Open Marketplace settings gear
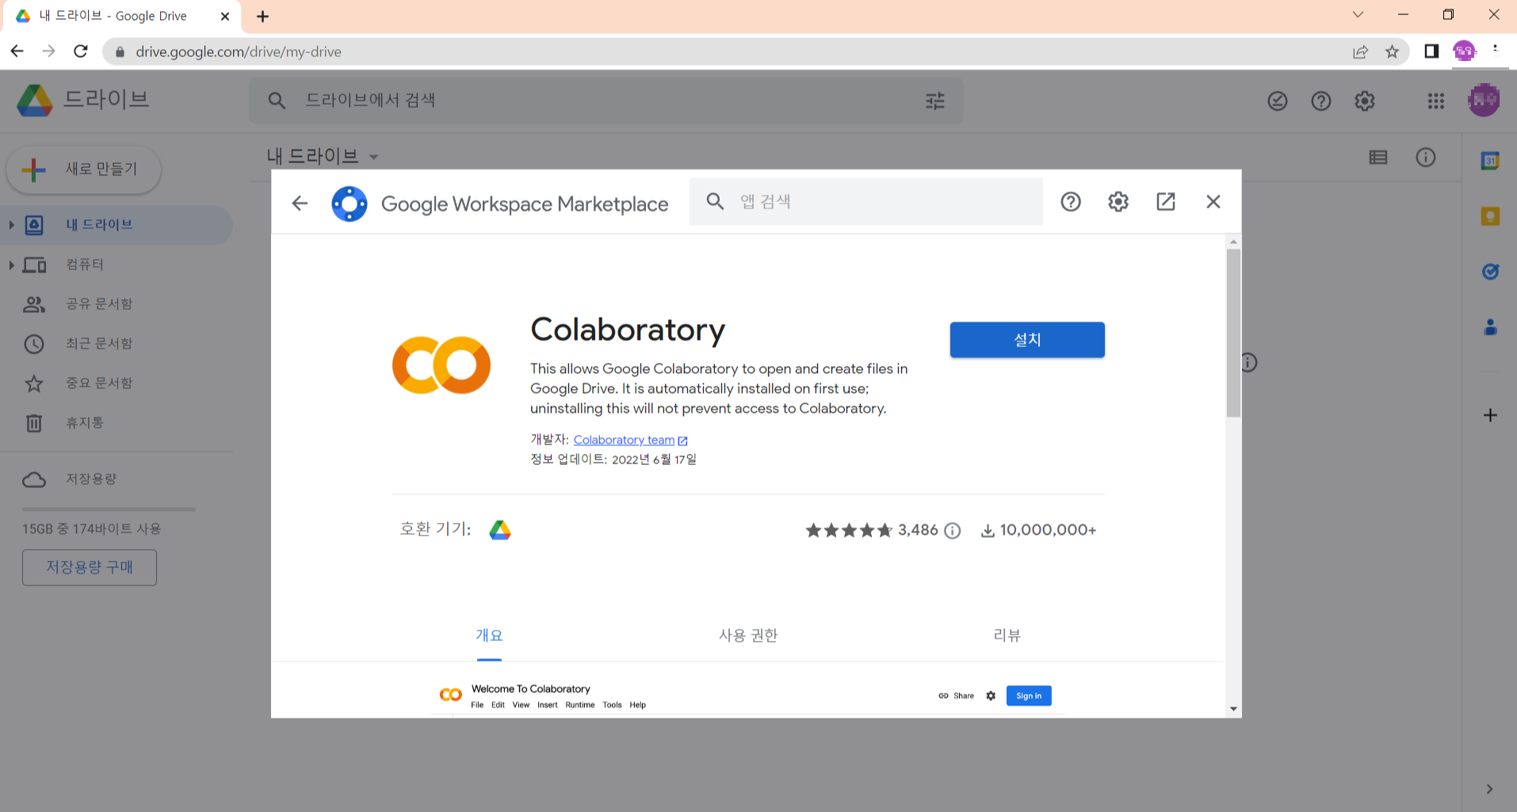This screenshot has width=1517, height=812. click(1118, 202)
